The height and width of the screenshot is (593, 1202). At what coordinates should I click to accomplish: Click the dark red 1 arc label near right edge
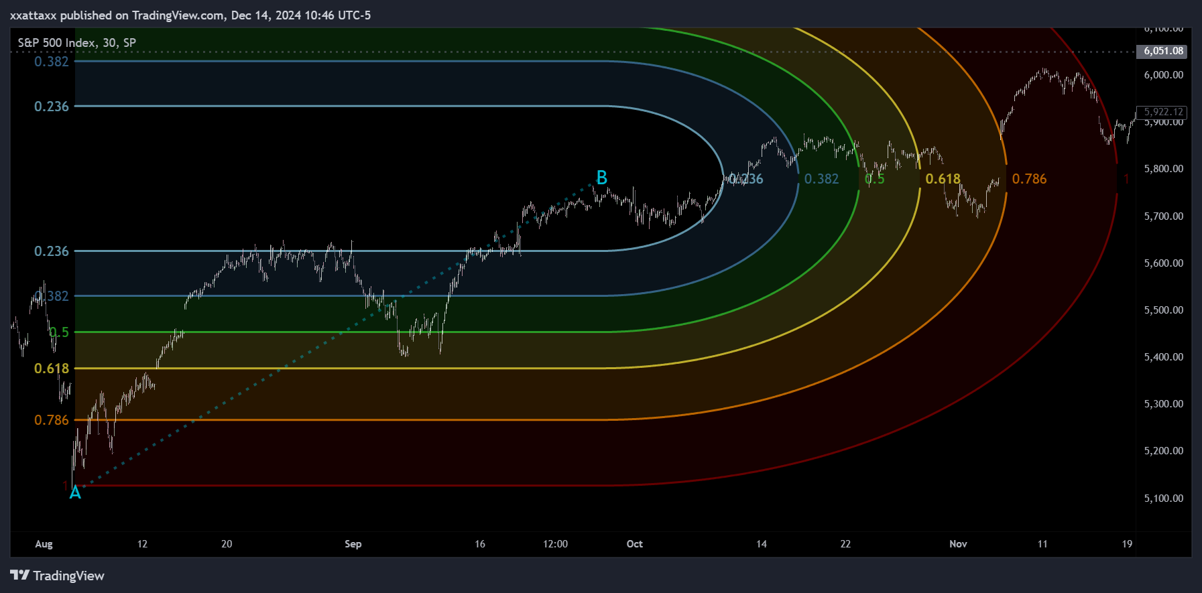tap(1126, 179)
